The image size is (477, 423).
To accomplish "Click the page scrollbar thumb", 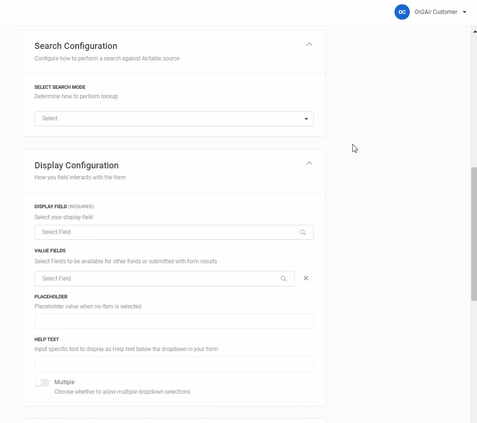I will click(474, 234).
